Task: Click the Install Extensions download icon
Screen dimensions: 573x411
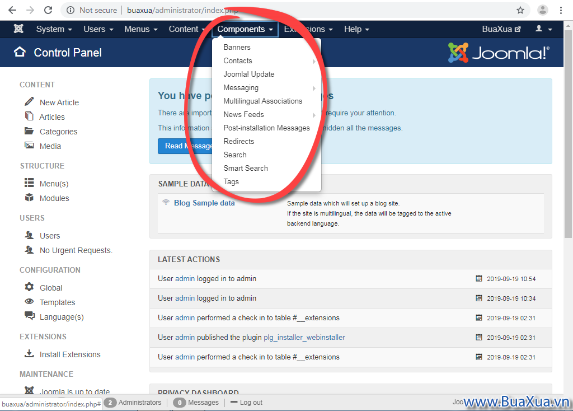Action: [x=29, y=353]
